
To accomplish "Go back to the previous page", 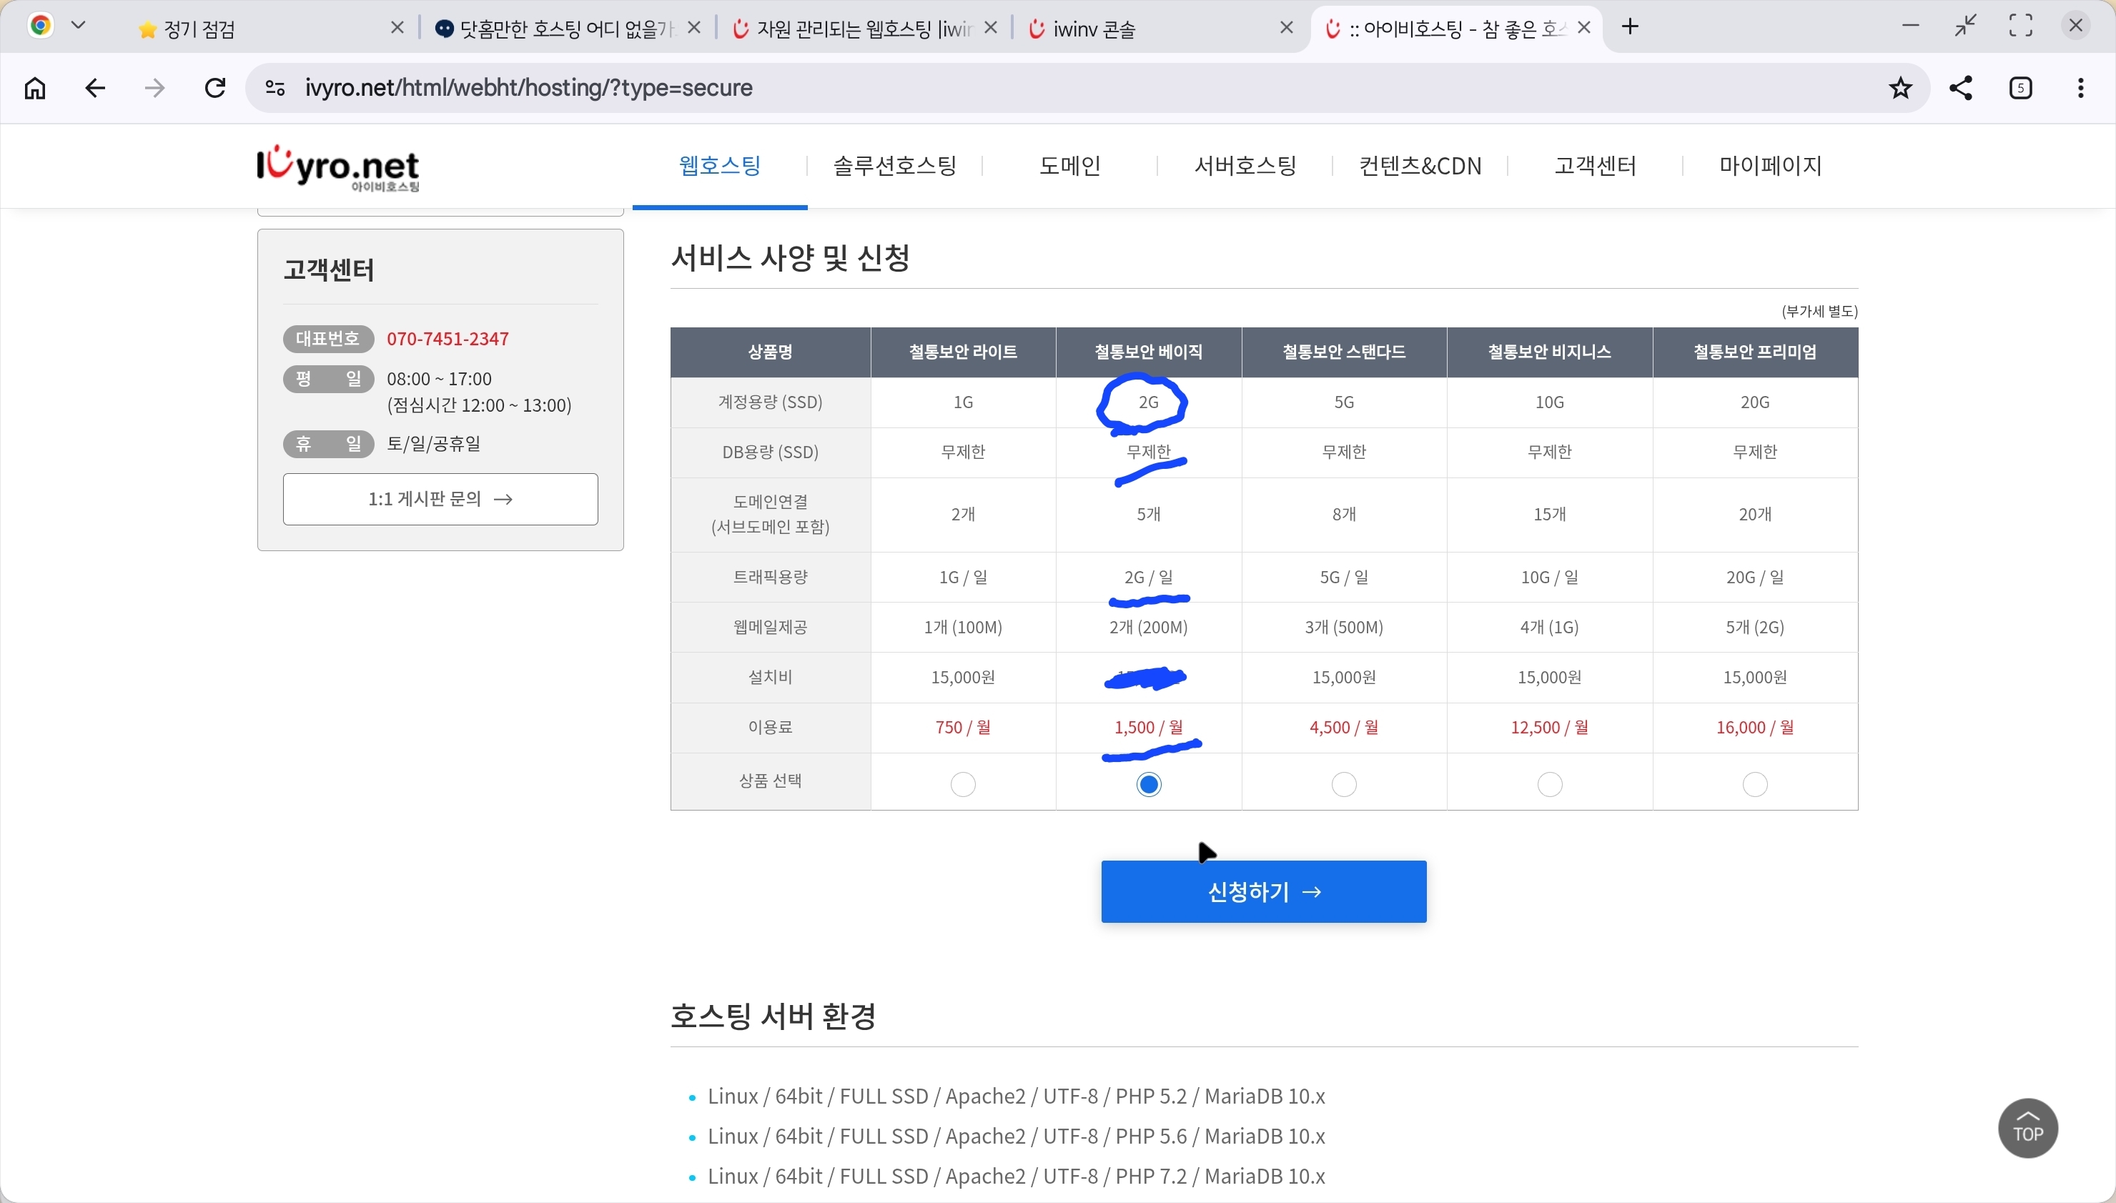I will (x=95, y=88).
